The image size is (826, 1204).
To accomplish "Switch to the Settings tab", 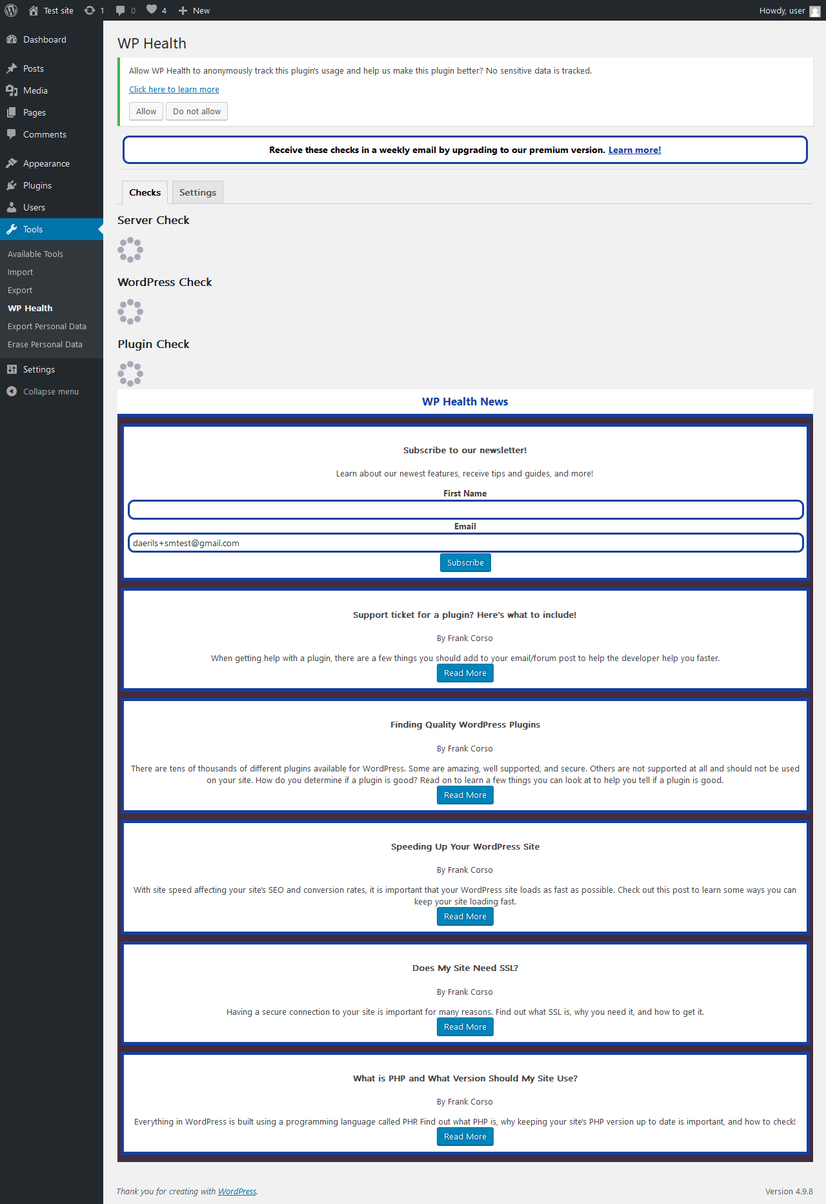I will (197, 192).
